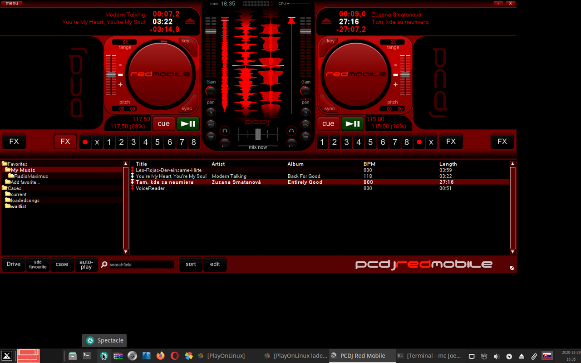This screenshot has width=581, height=363.
Task: Click the right deck pitch slider
Action: (405, 75)
